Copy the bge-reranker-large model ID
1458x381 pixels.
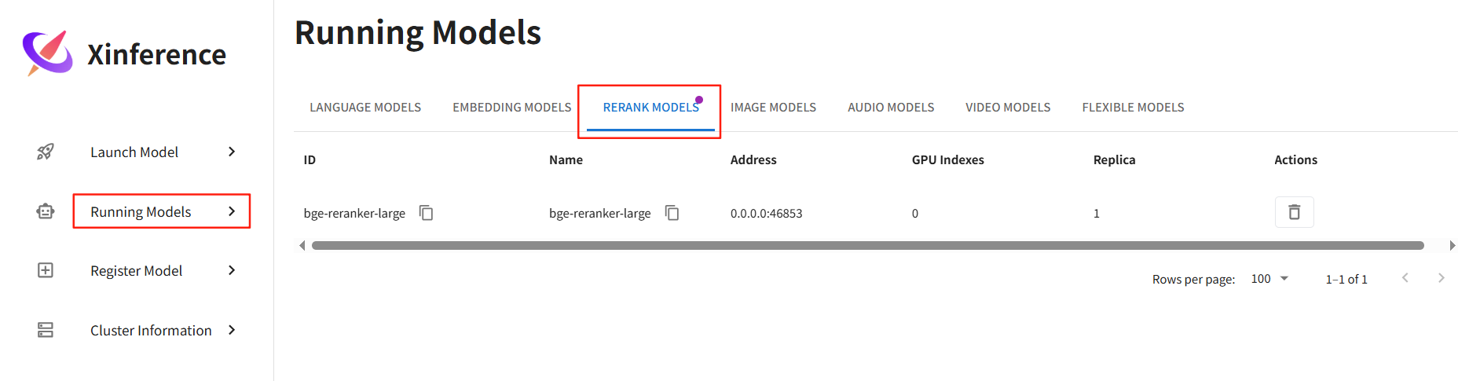[427, 213]
